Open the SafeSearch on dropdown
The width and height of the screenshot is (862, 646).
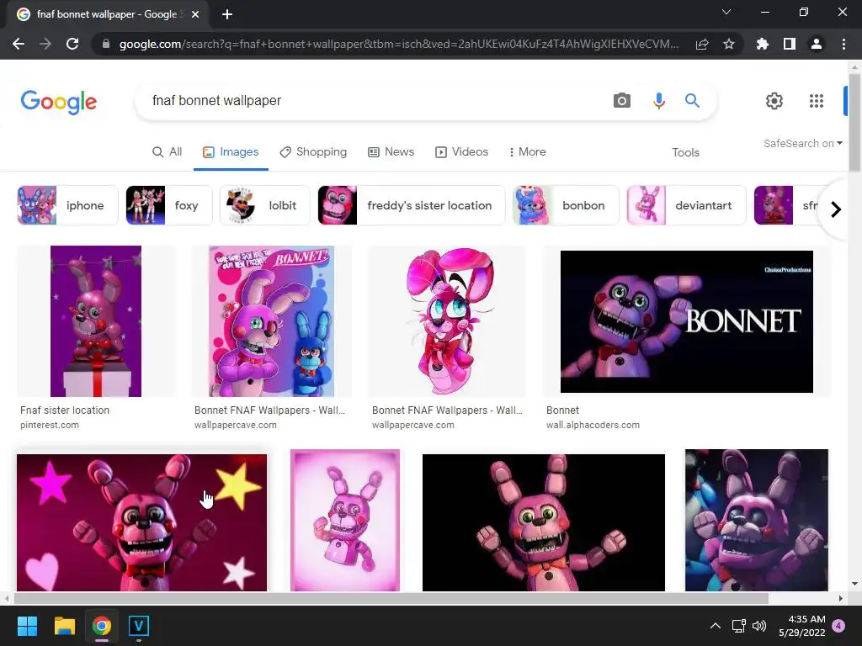802,143
